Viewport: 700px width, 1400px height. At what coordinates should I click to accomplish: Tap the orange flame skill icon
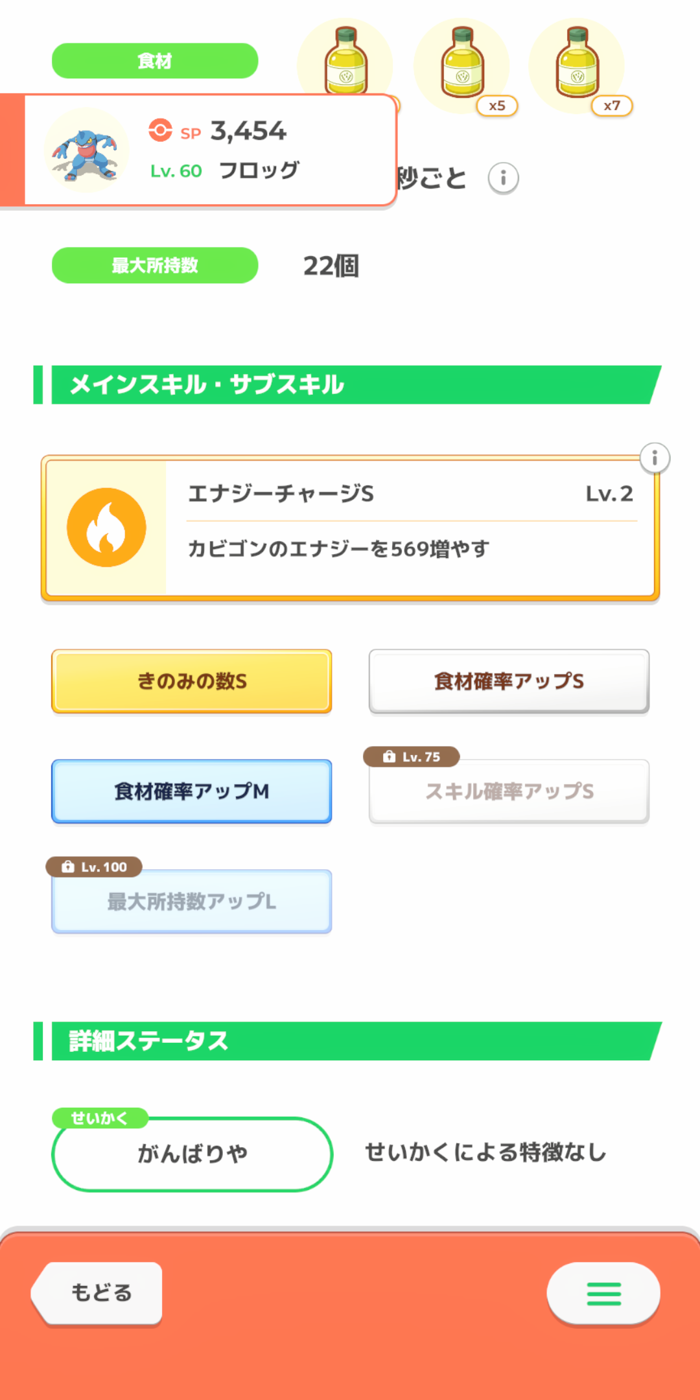click(x=106, y=528)
